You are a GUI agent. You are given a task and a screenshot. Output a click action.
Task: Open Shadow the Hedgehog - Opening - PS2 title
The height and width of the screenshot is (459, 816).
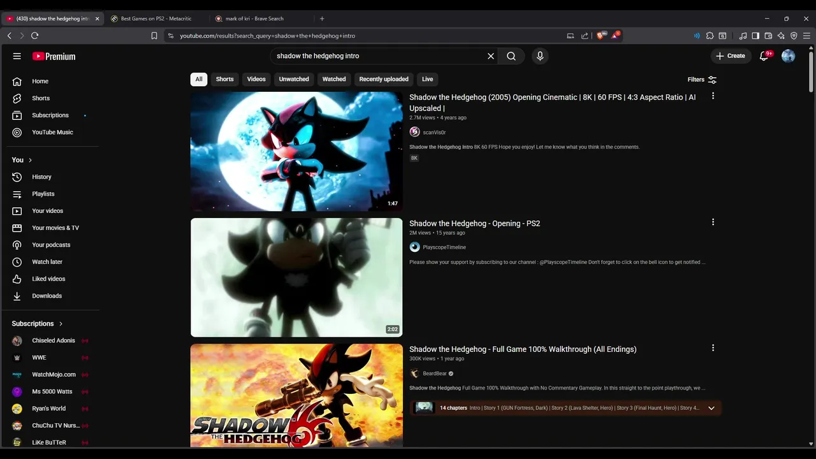(474, 223)
